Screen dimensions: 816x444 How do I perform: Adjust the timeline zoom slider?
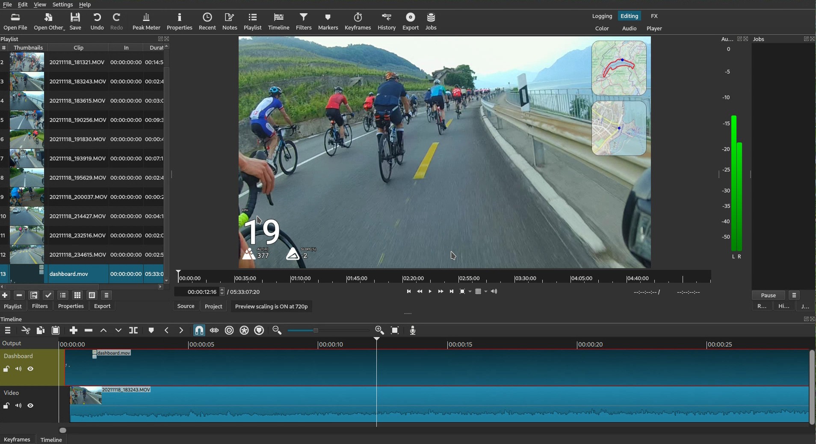click(316, 331)
